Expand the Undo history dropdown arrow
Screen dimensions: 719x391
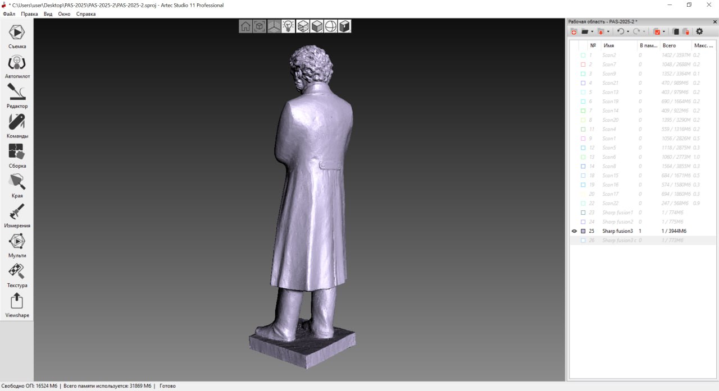627,32
